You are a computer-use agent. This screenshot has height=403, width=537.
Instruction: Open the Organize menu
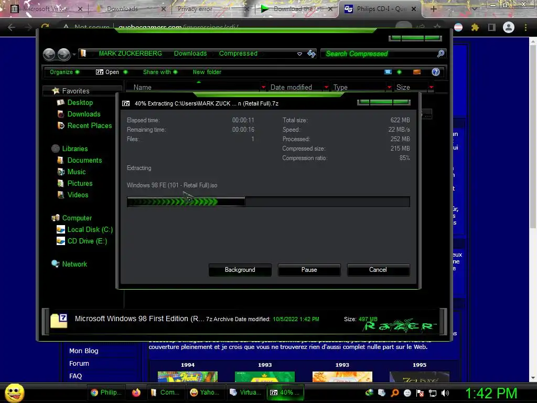click(65, 72)
